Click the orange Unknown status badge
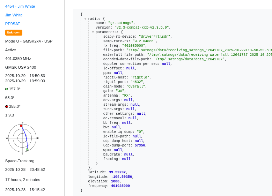 [14, 32]
